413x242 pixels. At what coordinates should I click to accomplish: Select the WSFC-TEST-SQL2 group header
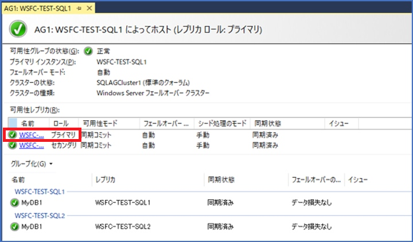(x=40, y=216)
